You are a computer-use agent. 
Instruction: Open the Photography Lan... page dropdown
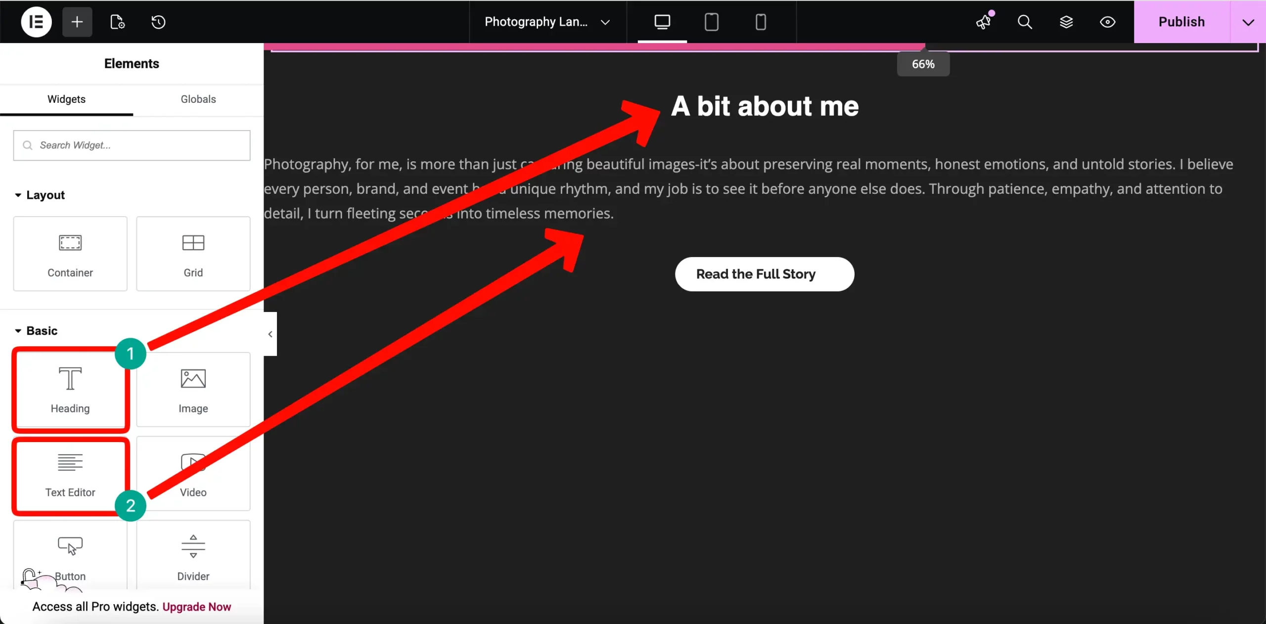[x=547, y=22]
